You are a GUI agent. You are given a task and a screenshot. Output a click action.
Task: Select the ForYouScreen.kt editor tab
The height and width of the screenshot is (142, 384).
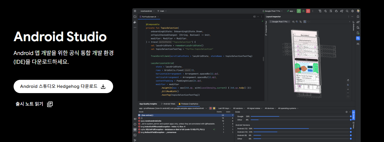tap(150, 17)
